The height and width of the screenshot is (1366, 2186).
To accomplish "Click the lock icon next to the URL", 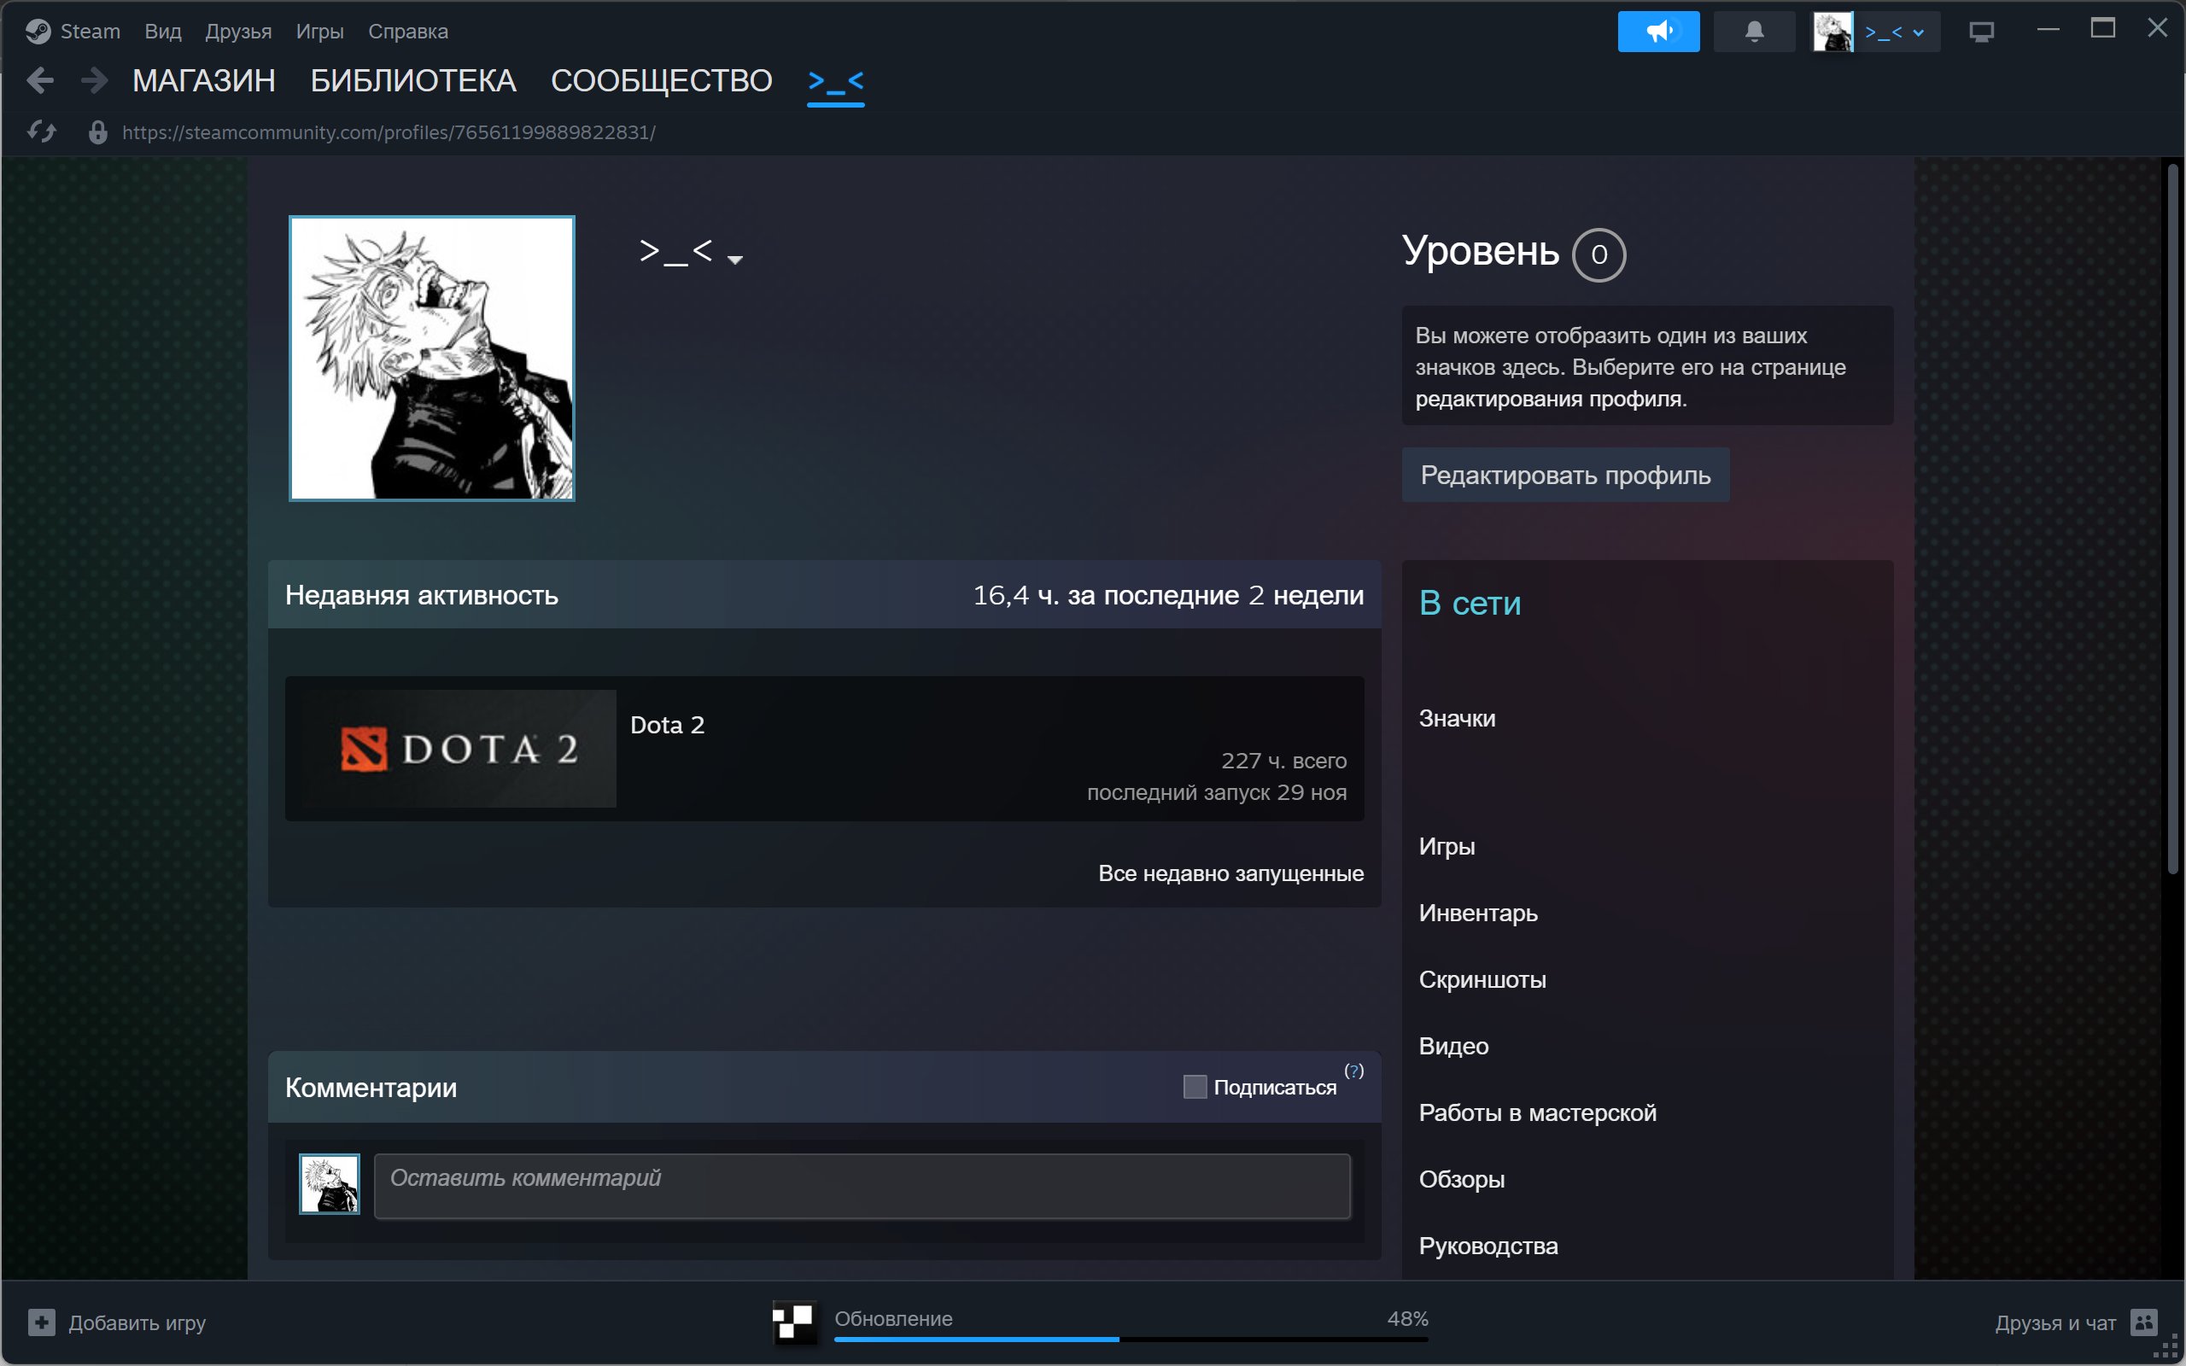I will [96, 133].
